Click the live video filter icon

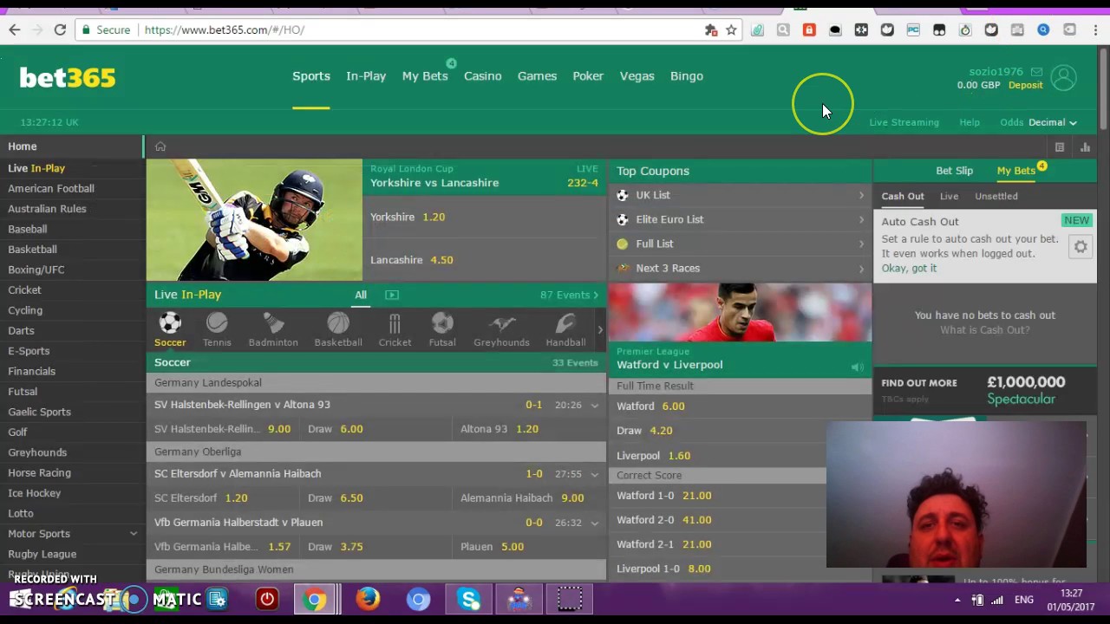click(x=392, y=295)
